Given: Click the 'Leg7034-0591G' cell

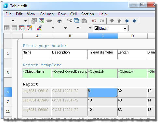Looking at the screenshot, I should click(37, 93).
